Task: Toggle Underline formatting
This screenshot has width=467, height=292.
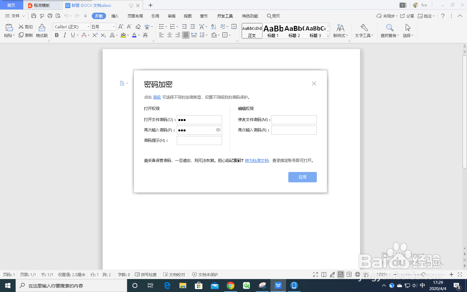Action: click(x=73, y=35)
